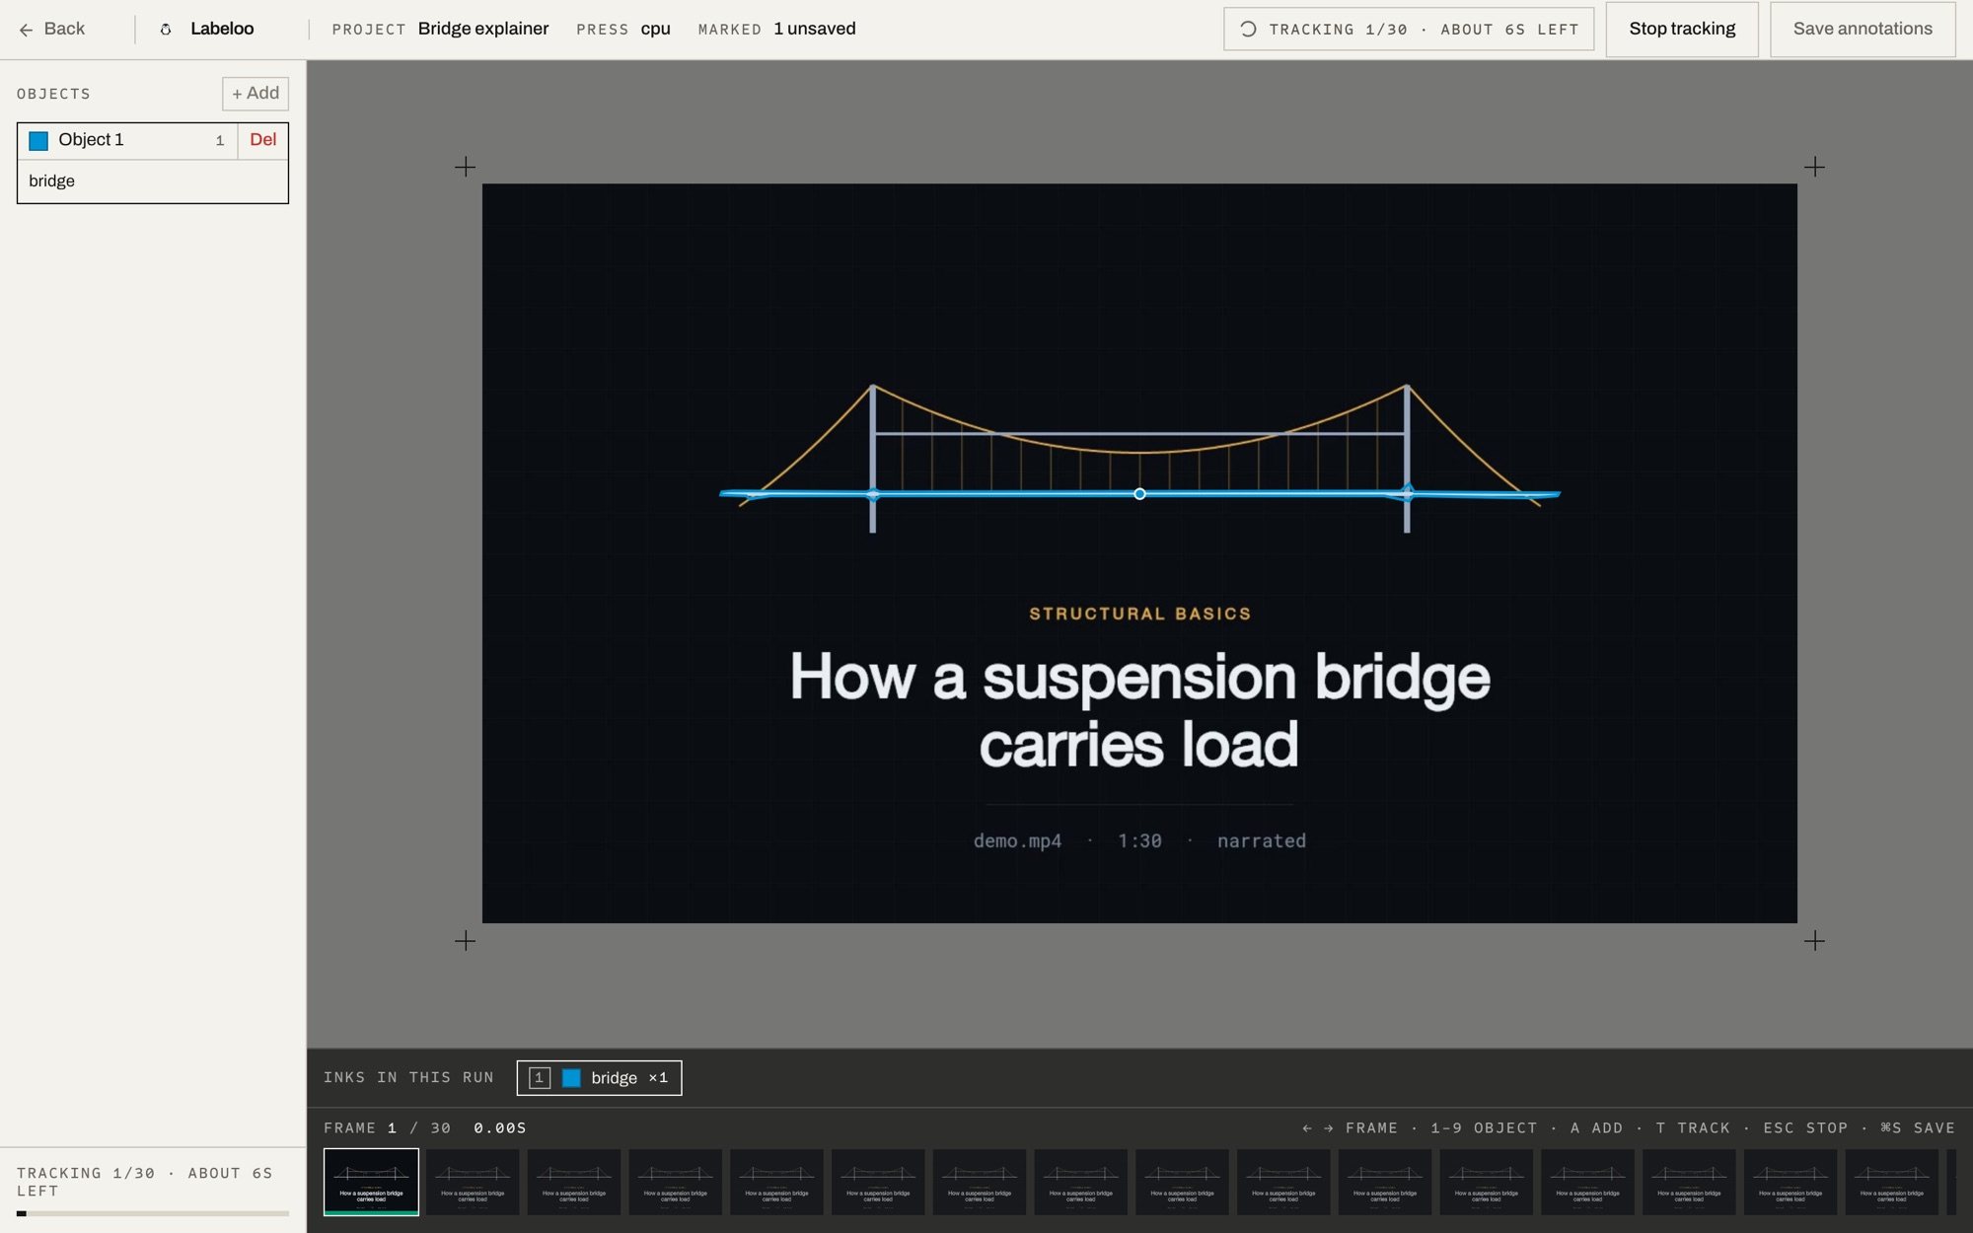Click the number 1 badge in inks chip
The height and width of the screenshot is (1233, 1973).
pos(539,1078)
